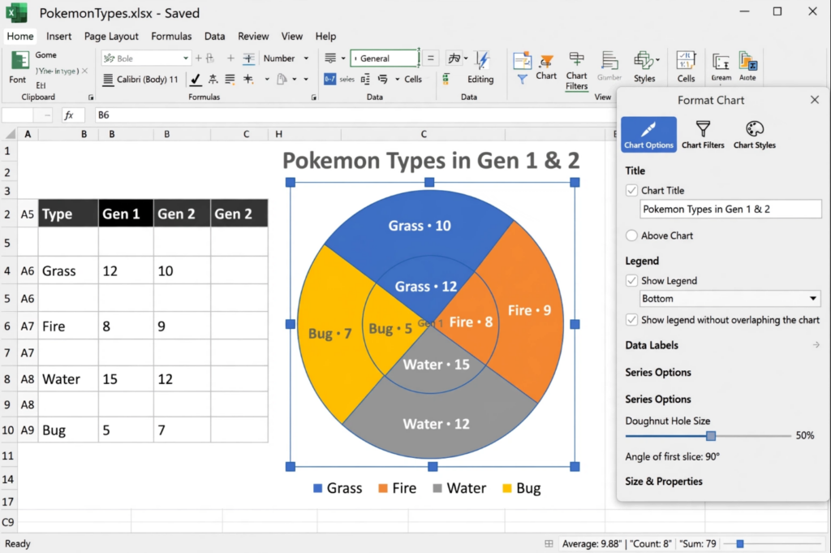The width and height of the screenshot is (831, 553).
Task: Click the equals sign button after General
Action: [430, 58]
